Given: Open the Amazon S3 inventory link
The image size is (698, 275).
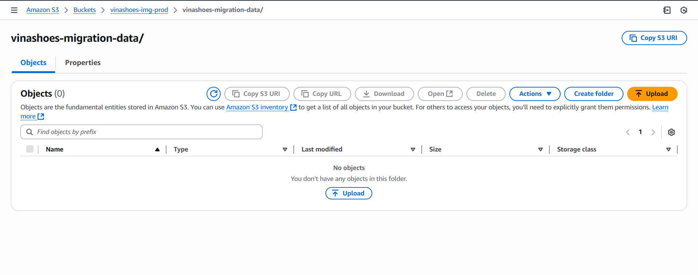Looking at the screenshot, I should [x=257, y=107].
